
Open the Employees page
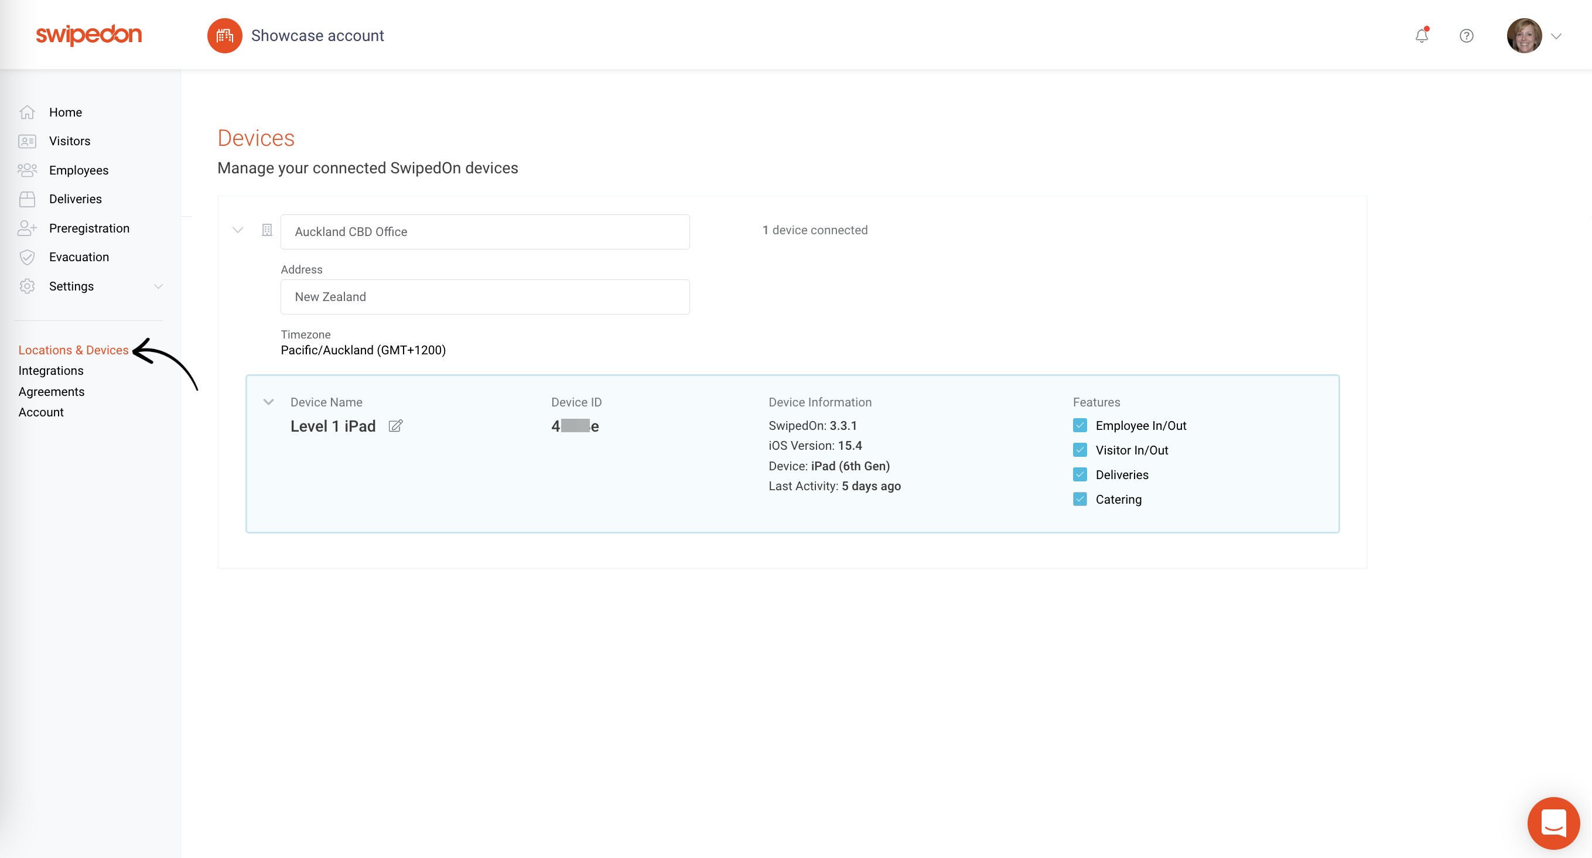coord(78,170)
